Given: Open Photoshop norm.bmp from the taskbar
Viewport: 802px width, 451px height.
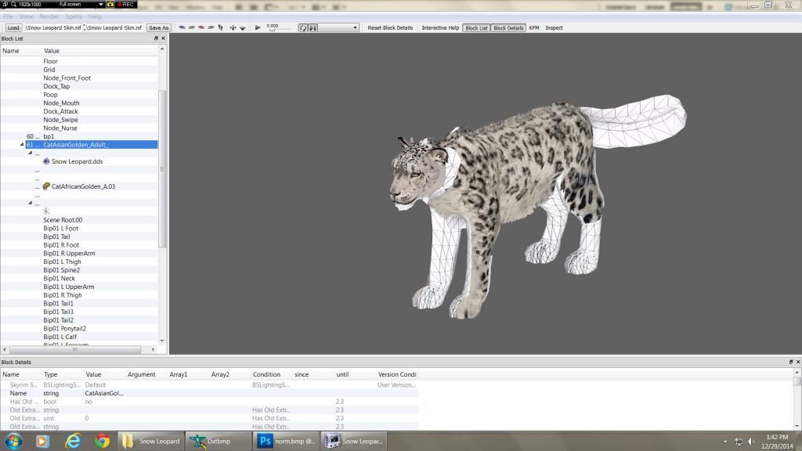Looking at the screenshot, I should click(x=287, y=441).
